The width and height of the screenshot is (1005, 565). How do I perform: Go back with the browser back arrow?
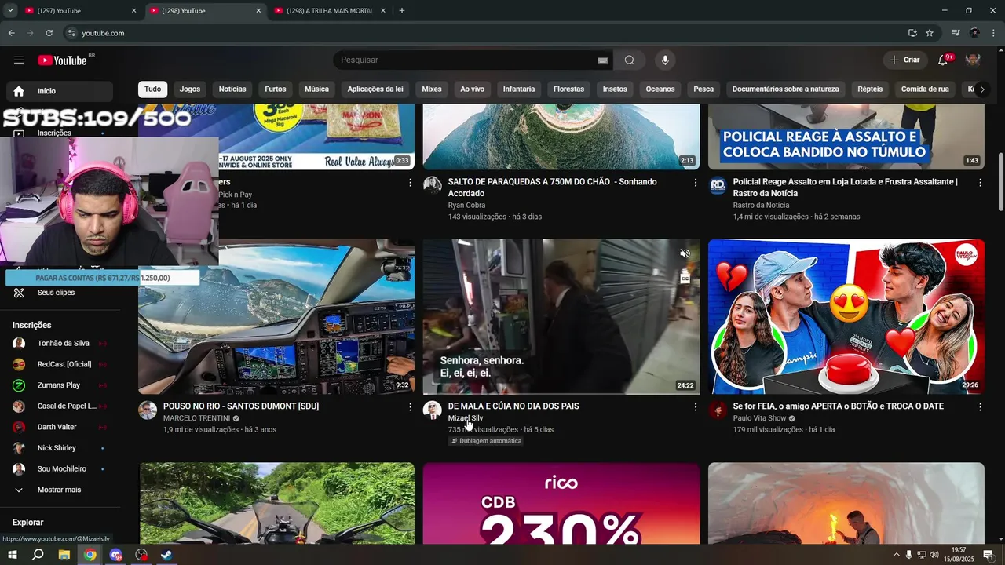coord(11,33)
